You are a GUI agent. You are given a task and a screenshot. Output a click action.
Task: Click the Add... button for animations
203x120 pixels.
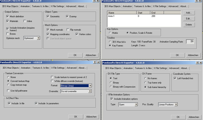point(189,13)
